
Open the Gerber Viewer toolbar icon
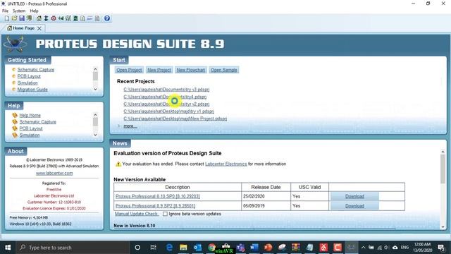[x=68, y=18]
